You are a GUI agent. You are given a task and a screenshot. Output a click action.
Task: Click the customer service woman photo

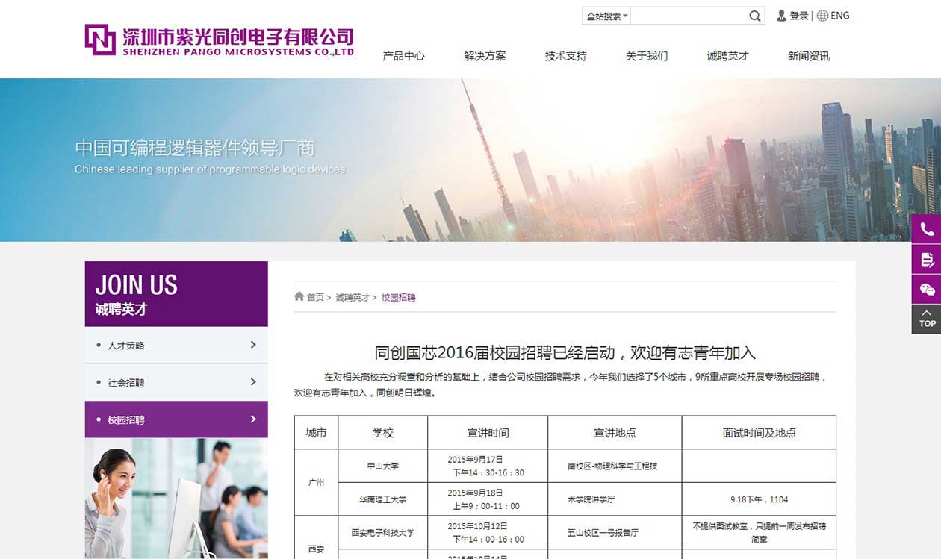(176, 498)
